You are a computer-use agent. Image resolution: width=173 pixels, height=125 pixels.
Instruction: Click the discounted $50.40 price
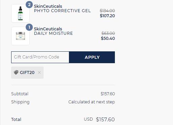(x=108, y=39)
